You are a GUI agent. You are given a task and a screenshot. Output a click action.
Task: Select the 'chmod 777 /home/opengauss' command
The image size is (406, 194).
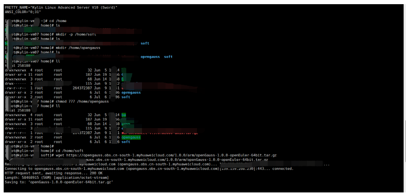coord(82,101)
